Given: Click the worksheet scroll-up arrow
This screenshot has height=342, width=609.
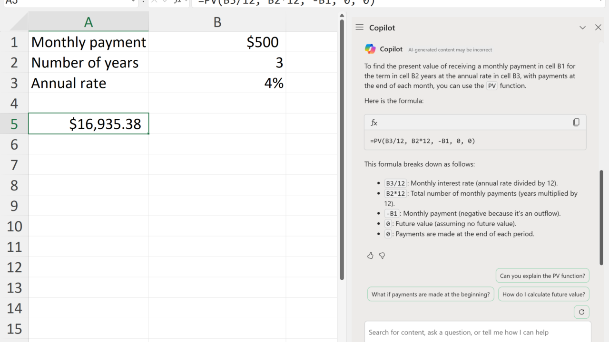Looking at the screenshot, I should point(342,16).
